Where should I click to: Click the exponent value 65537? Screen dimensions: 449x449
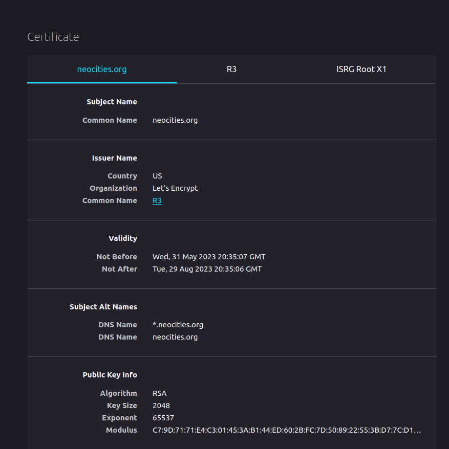[x=163, y=418]
